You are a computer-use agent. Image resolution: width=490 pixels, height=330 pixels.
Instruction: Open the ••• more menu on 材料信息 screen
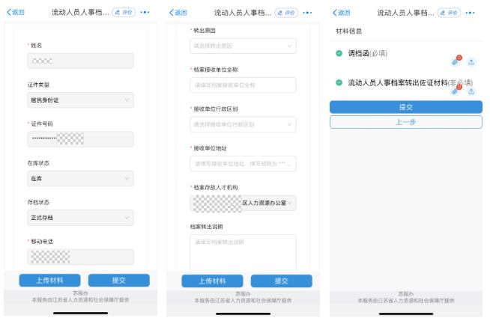point(471,13)
